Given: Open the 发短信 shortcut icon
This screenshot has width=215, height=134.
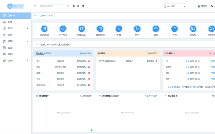Looking at the screenshot, I should pyautogui.click(x=193, y=29).
